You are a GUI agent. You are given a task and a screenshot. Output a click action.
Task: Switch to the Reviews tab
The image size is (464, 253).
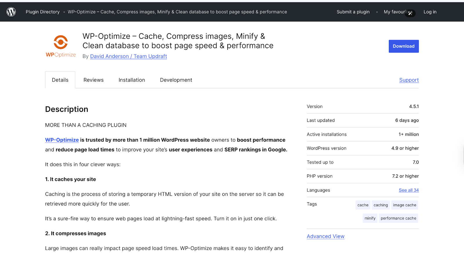(x=93, y=80)
